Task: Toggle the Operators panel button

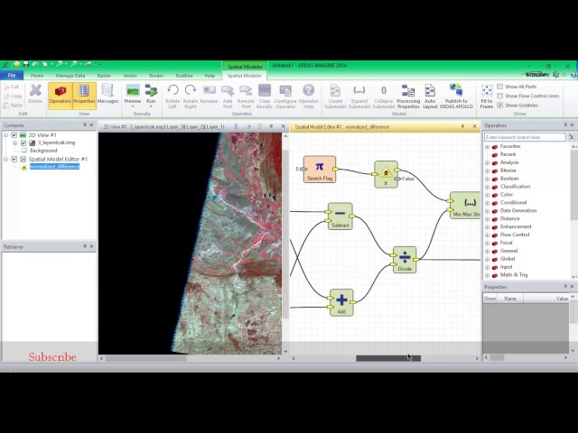Action: [x=61, y=96]
